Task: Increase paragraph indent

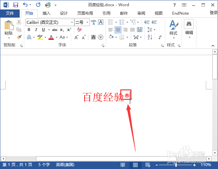Action: tap(154, 22)
